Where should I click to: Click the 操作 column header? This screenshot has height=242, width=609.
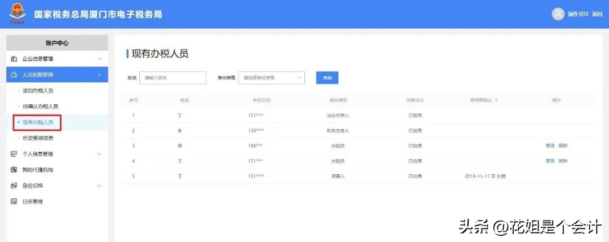556,100
